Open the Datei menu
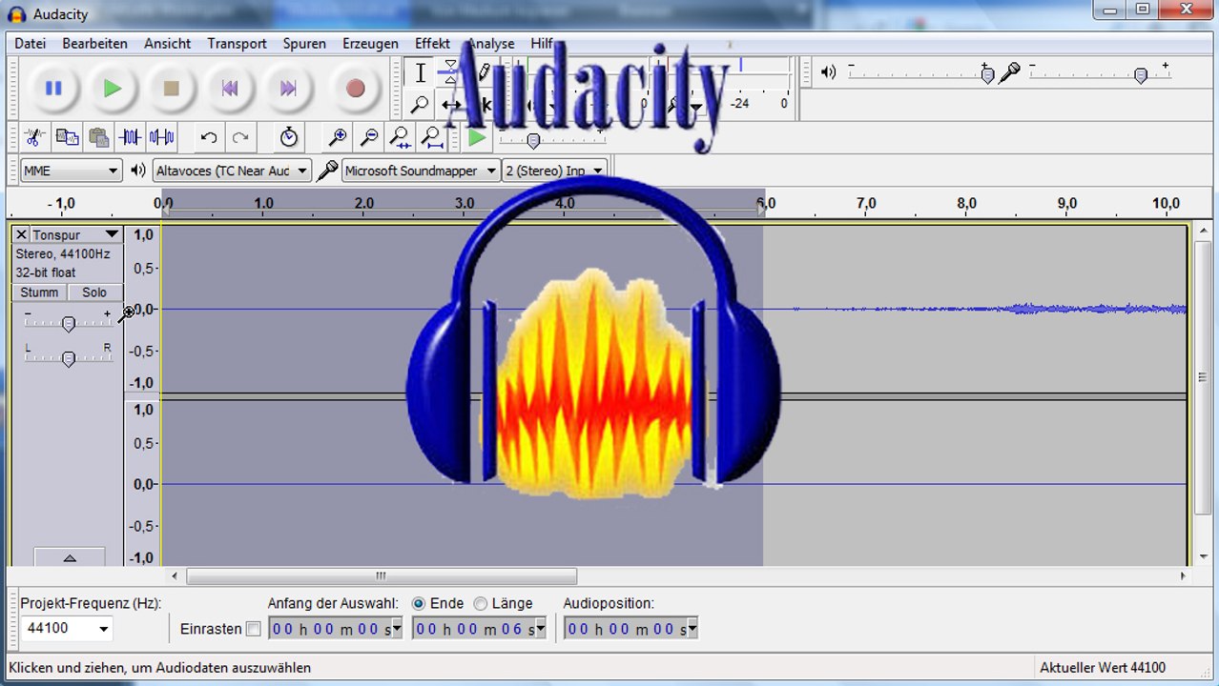The height and width of the screenshot is (686, 1219). [x=31, y=44]
